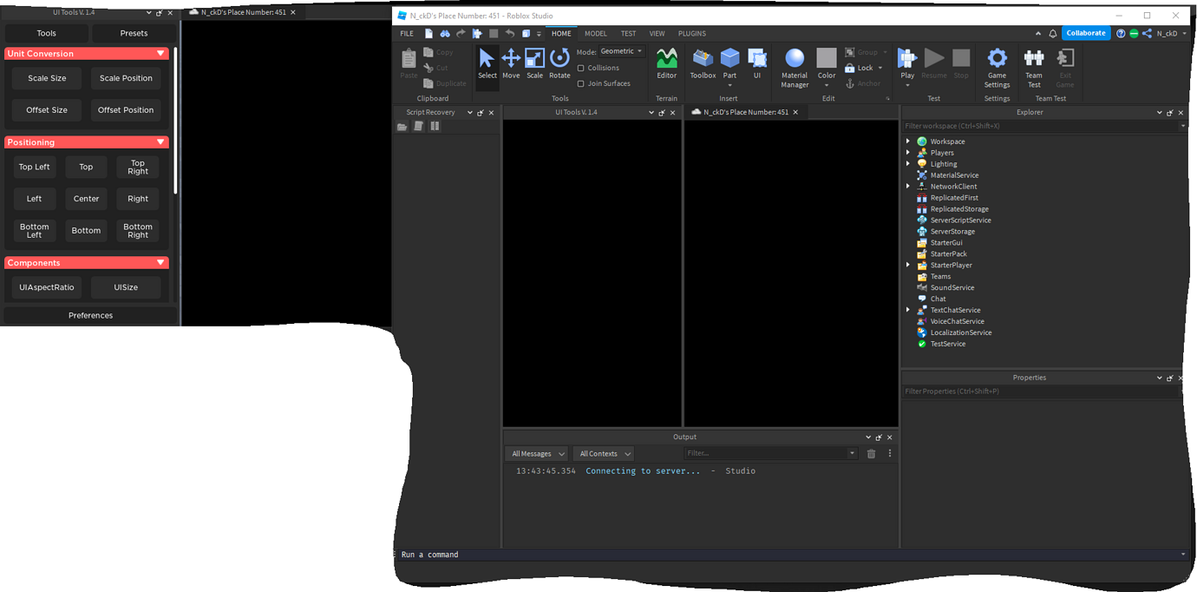Collapse the Positioning section in UI Tools
The image size is (1197, 592).
click(x=160, y=142)
